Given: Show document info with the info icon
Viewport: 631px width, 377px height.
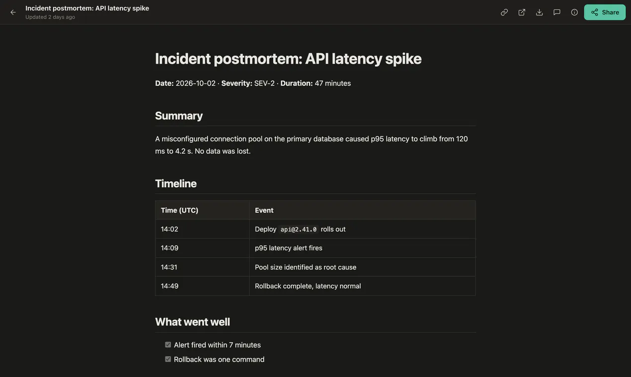Looking at the screenshot, I should click(574, 12).
